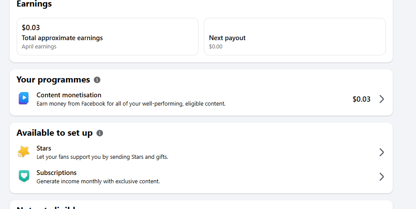Click the yellow Stars icon
Screen dimensions: 416x209
24,152
